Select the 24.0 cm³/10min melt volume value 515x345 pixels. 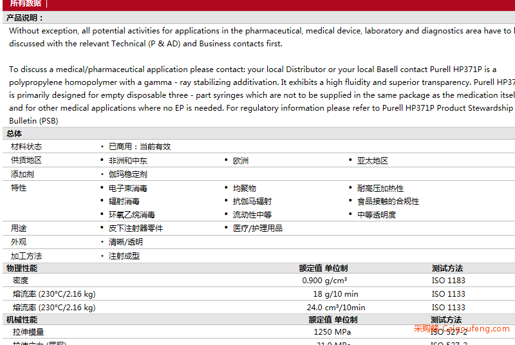pos(336,307)
